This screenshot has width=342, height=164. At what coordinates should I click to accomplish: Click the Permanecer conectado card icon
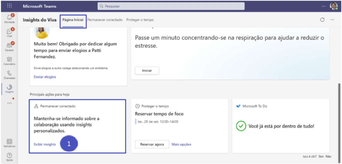(x=36, y=106)
